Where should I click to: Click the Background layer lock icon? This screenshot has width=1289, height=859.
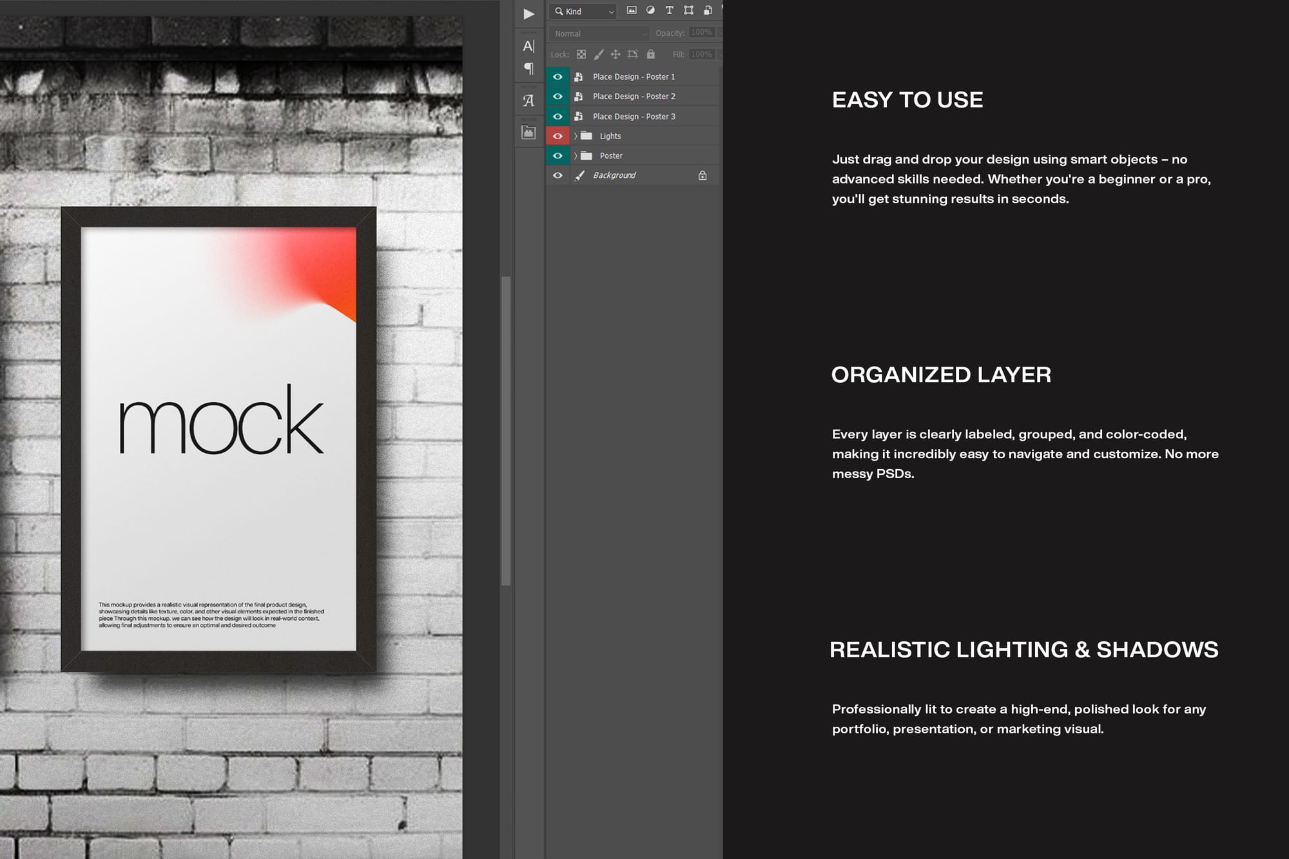pyautogui.click(x=703, y=175)
